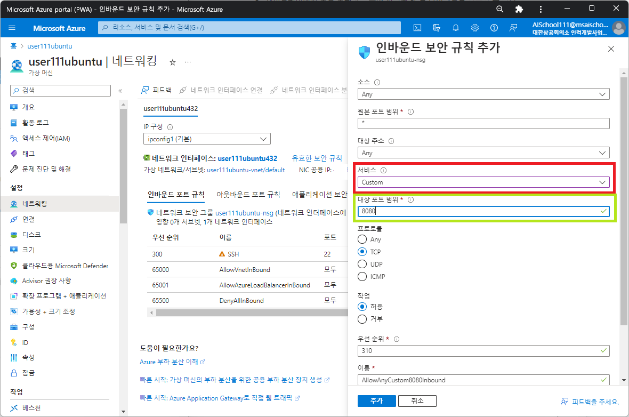Click the rules table horizontal scrollbar
This screenshot has height=417, width=629.
click(252, 312)
